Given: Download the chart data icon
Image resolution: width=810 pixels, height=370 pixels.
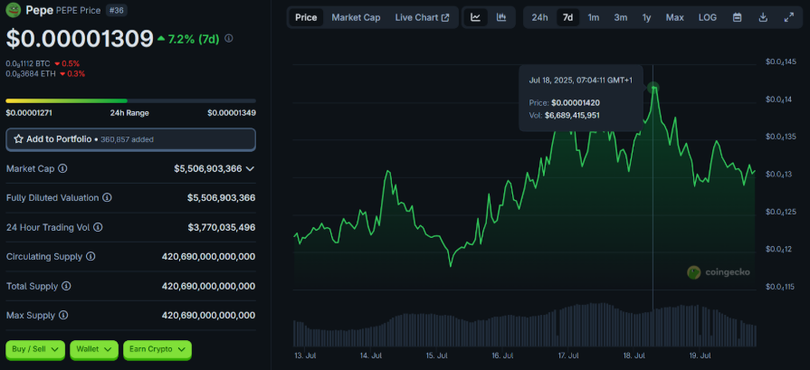Looking at the screenshot, I should (x=763, y=17).
